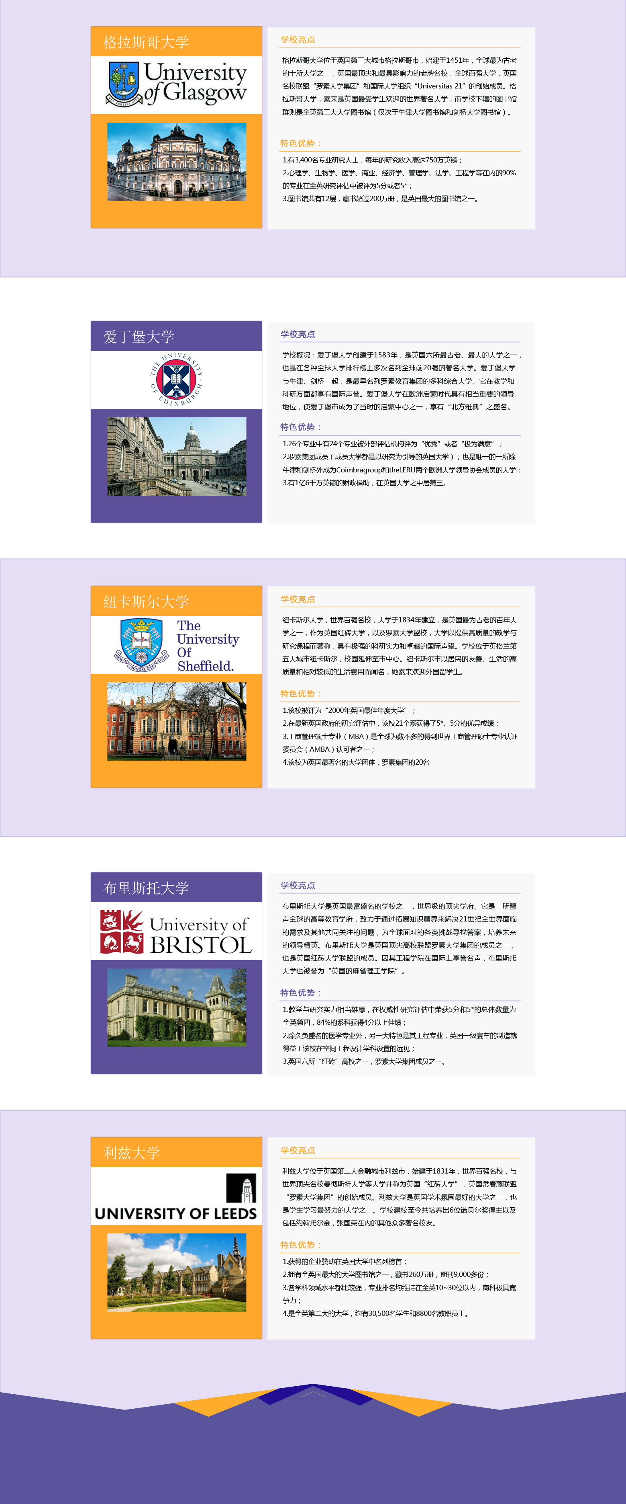Viewport: 626px width, 1504px height.
Task: Click 学校亮点 heading in the Bristol panel
Action: [x=298, y=886]
